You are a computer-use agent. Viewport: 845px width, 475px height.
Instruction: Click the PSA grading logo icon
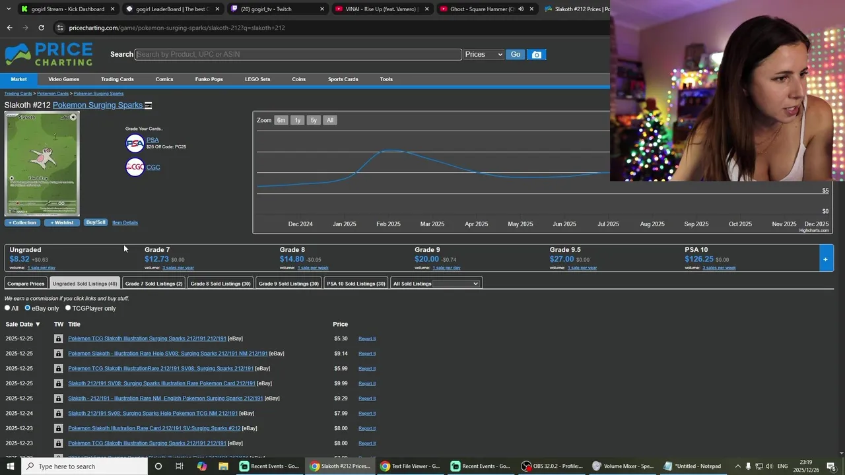coord(135,143)
